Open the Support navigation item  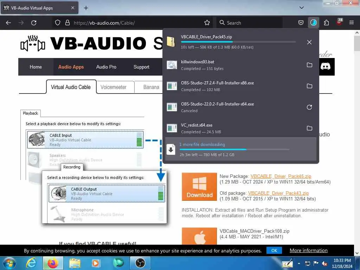click(x=141, y=67)
